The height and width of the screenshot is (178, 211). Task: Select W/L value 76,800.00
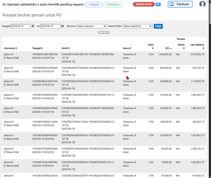click(x=166, y=162)
